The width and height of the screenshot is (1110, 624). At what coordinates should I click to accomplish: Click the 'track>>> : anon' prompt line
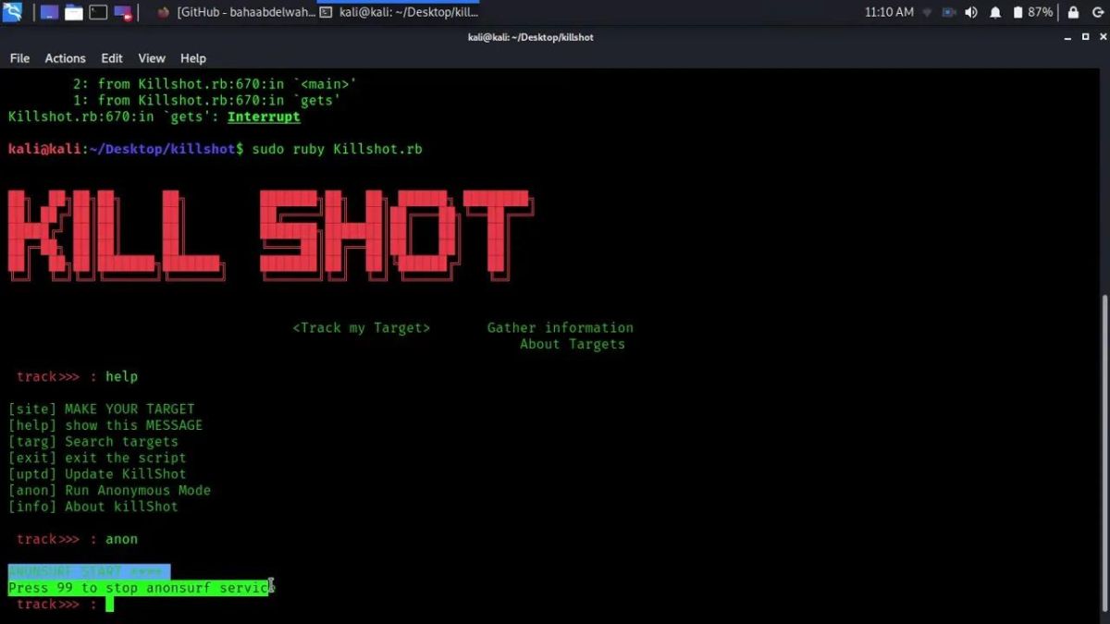click(x=77, y=539)
